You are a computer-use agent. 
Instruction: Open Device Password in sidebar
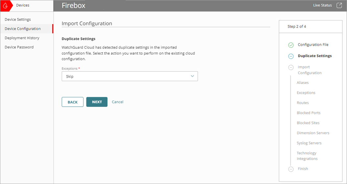[x=19, y=47]
